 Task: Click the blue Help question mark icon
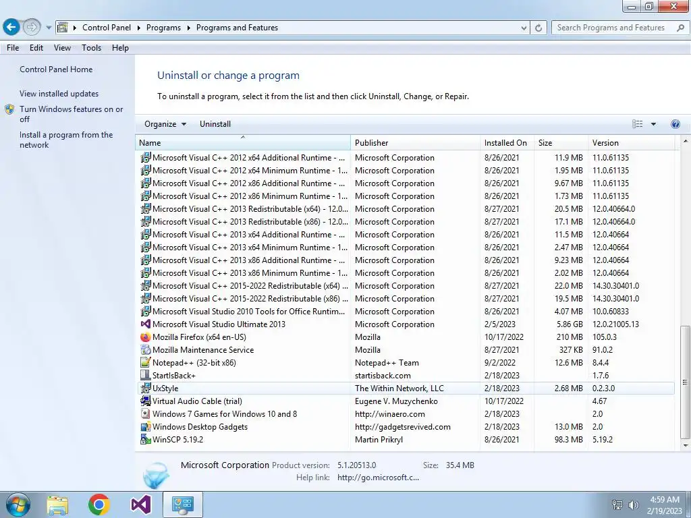[x=675, y=124]
